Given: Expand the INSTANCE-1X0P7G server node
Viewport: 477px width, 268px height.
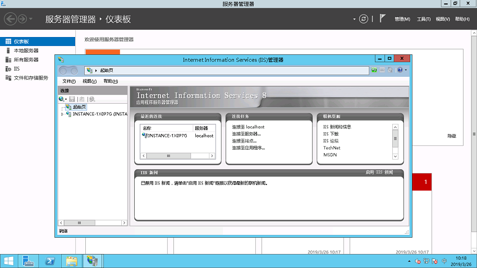Looking at the screenshot, I should (62, 114).
